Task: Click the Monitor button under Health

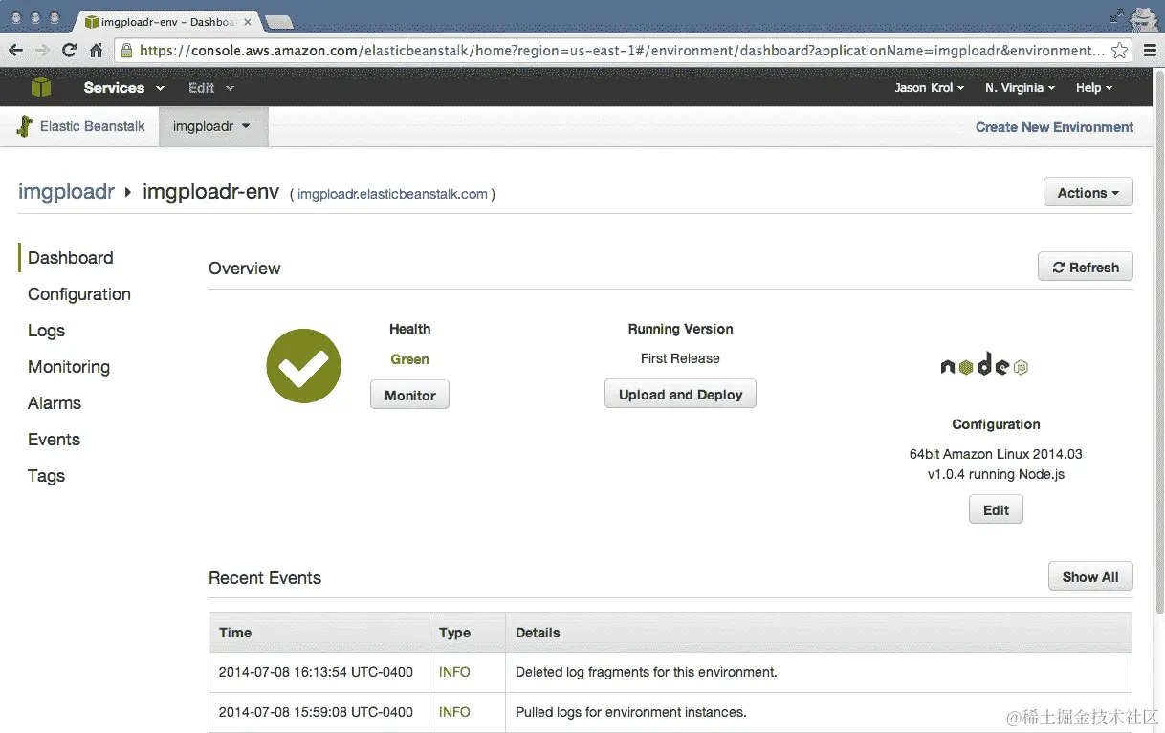Action: 409,395
